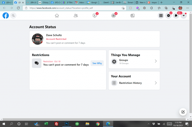The width and height of the screenshot is (192, 127).
Task: Open Photoshop from the taskbar
Action: coord(67,124)
